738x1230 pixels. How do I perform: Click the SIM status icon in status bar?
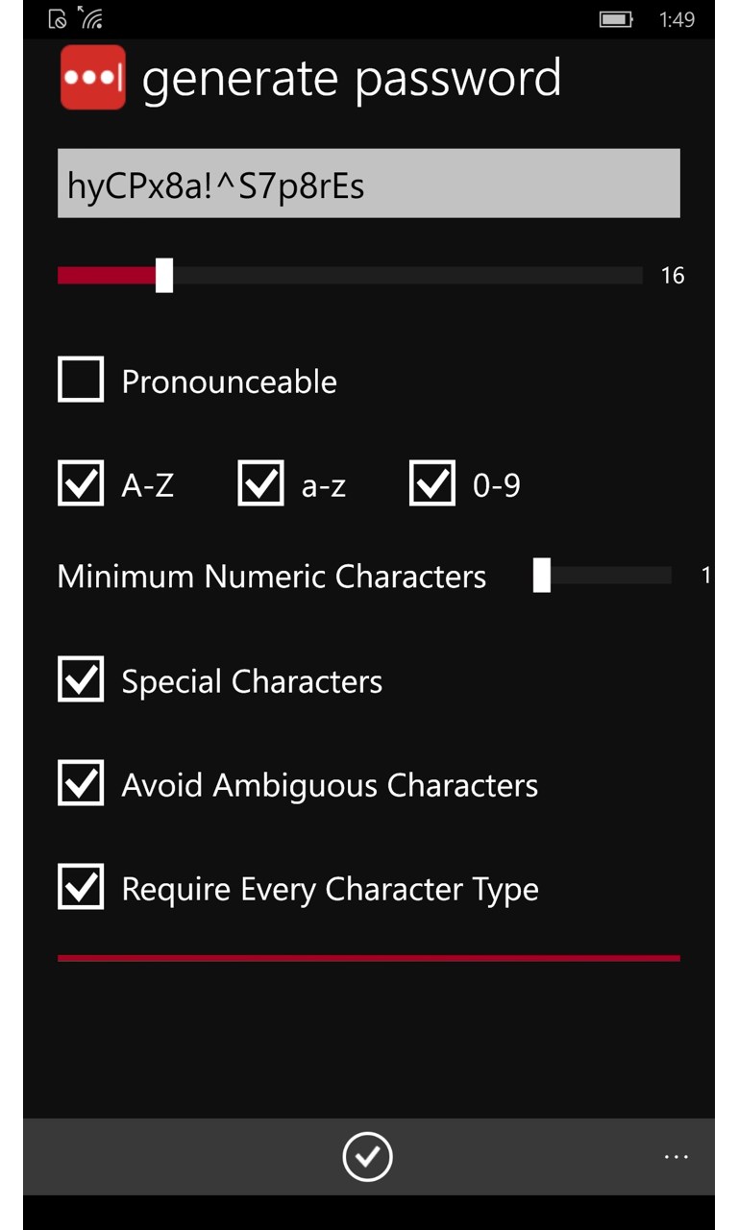point(58,18)
